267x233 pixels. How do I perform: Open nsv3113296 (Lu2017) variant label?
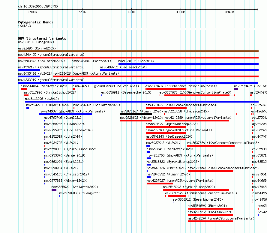42,99
